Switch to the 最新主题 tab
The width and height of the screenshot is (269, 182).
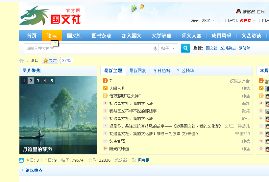tap(113, 71)
